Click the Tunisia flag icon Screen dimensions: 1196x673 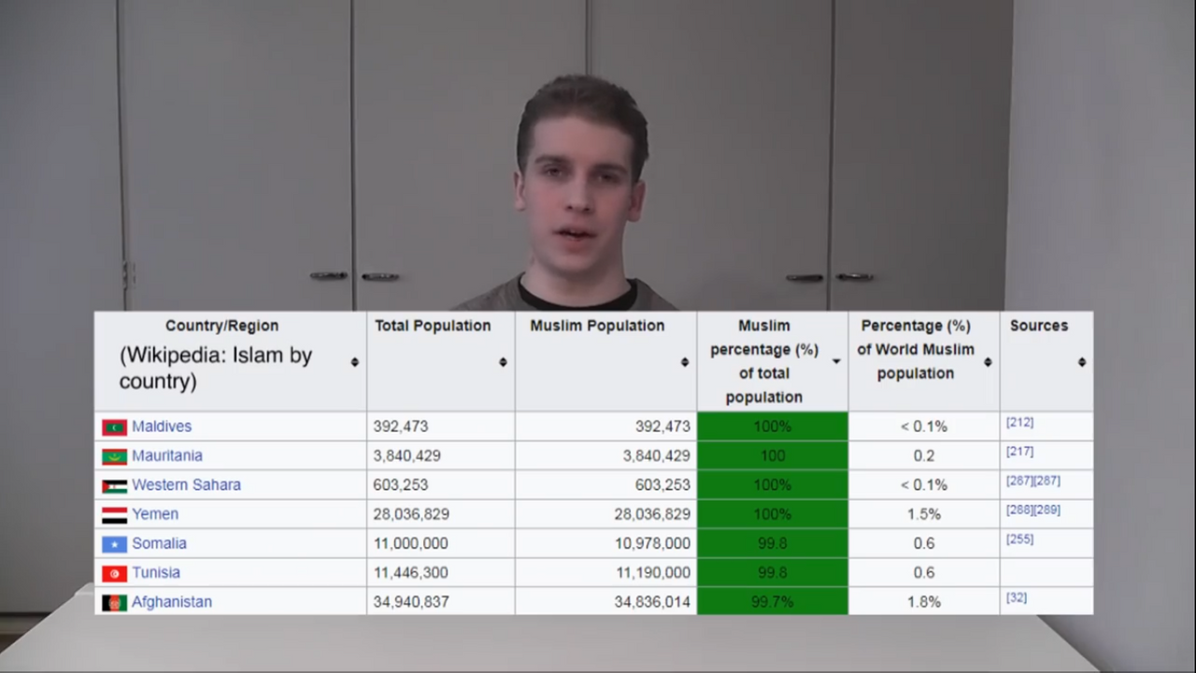coord(114,573)
